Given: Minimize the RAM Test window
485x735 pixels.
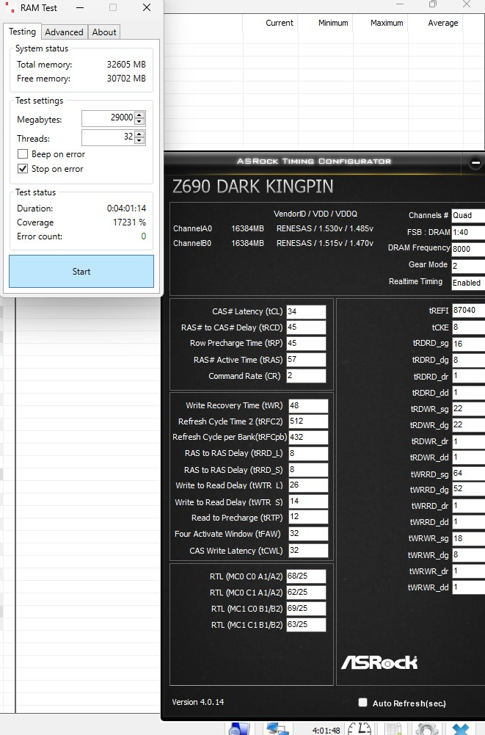Looking at the screenshot, I should 80,7.
